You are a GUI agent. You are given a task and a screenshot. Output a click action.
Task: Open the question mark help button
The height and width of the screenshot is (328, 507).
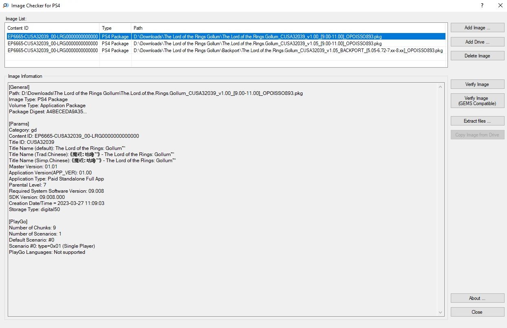482,6
